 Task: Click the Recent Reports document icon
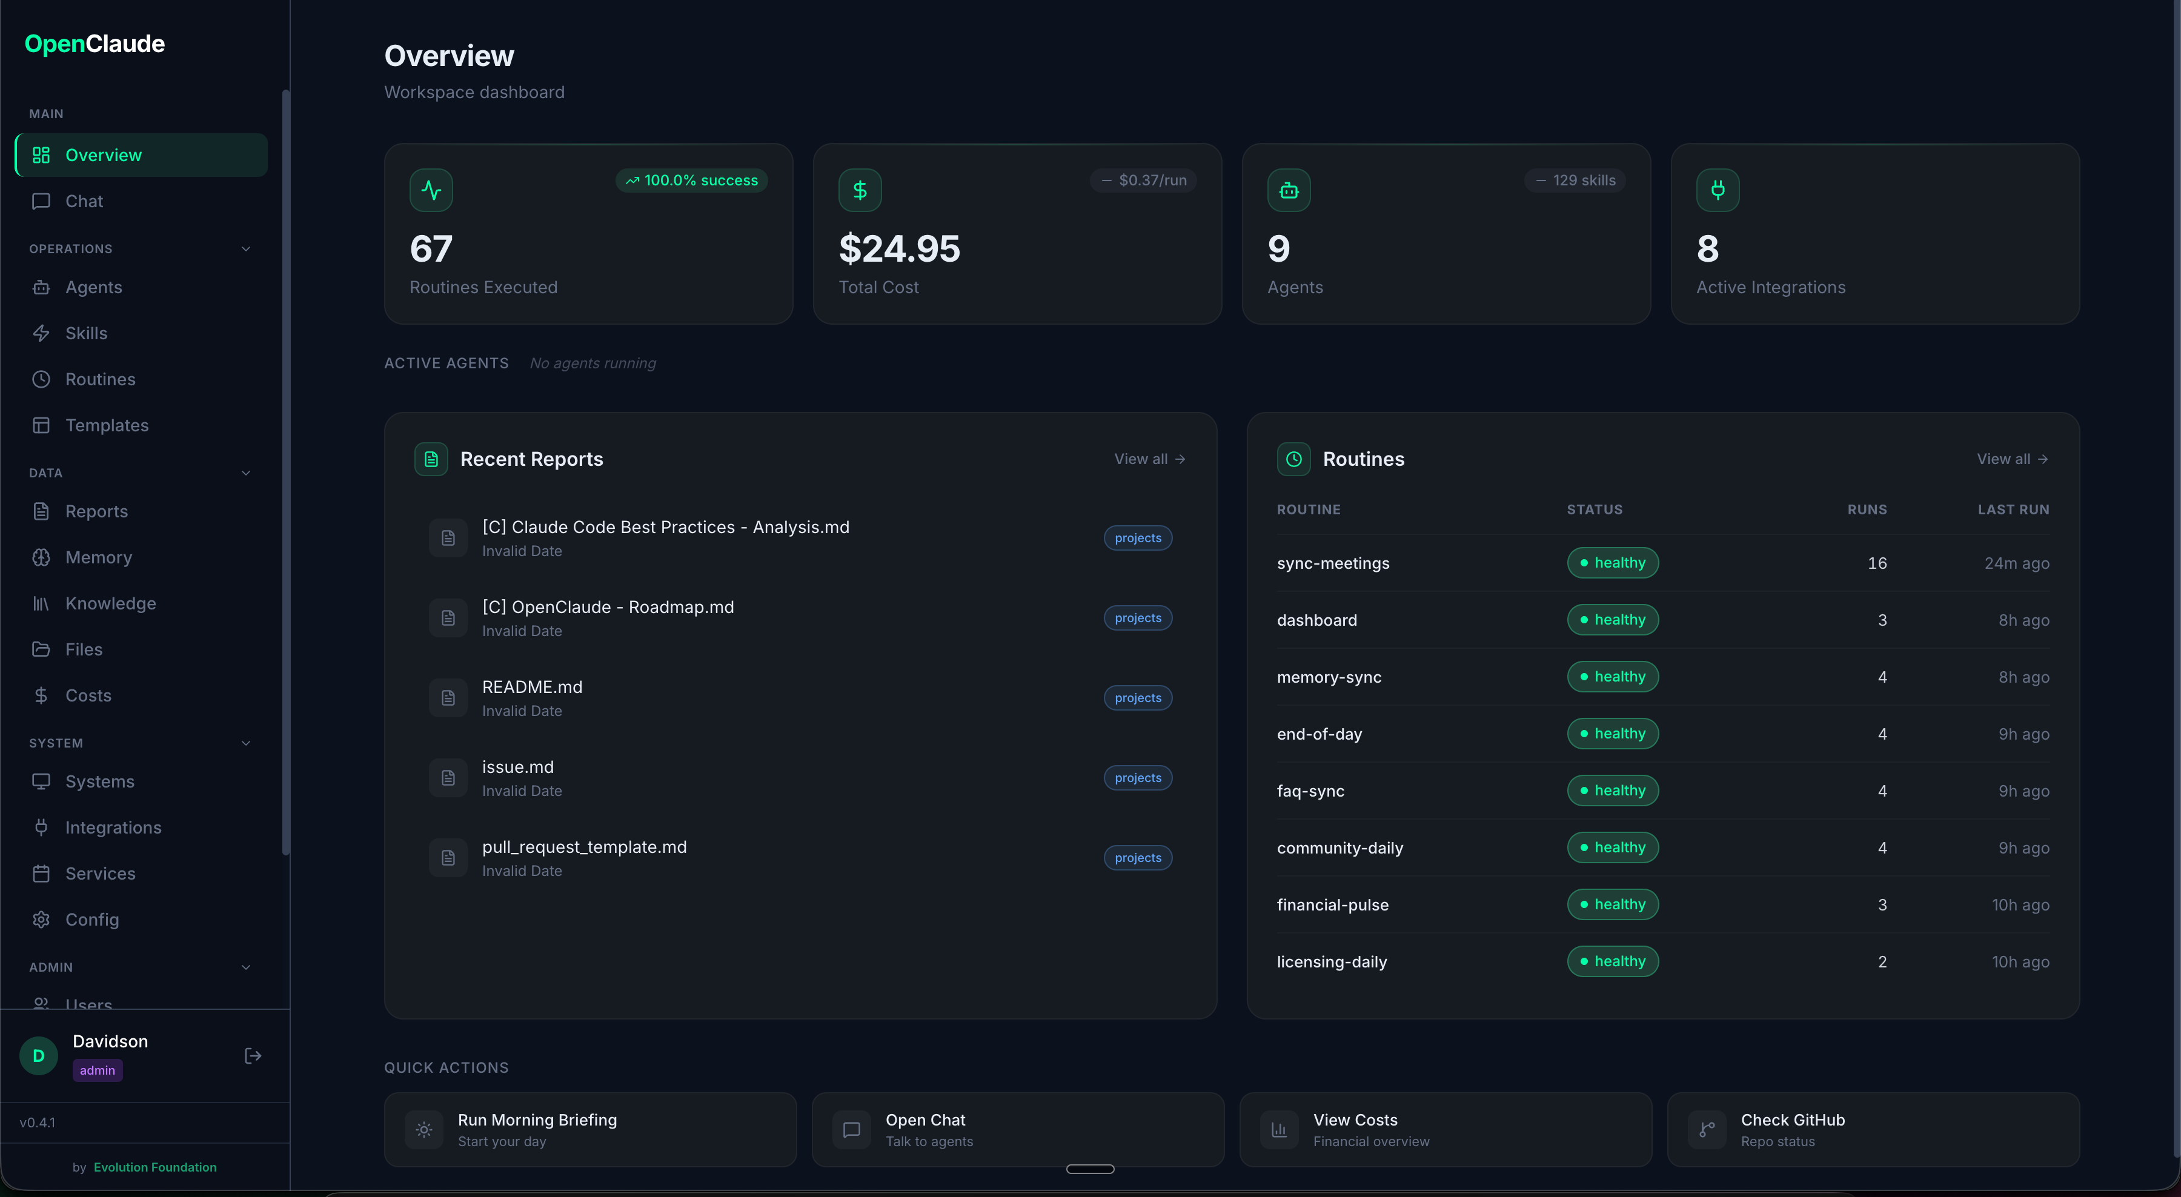pyautogui.click(x=431, y=459)
